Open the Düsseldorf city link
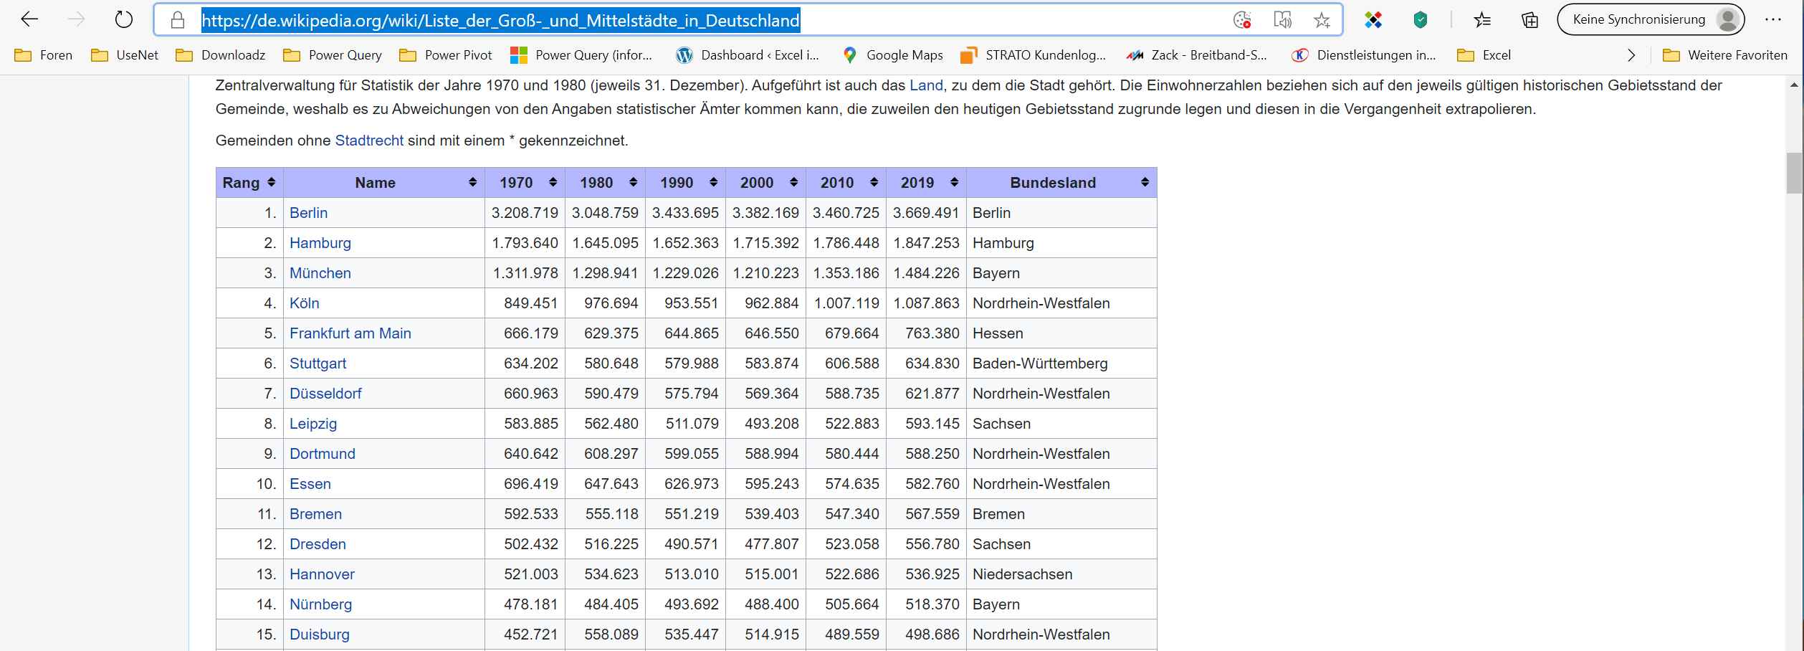This screenshot has width=1804, height=651. (x=325, y=394)
